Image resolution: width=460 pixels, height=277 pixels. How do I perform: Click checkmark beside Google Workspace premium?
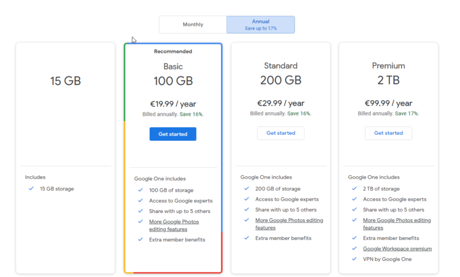tap(354, 249)
